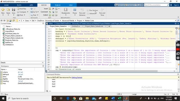This screenshot has width=180, height=101.
Task: Click the taskbar search box
Action: tap(29, 98)
